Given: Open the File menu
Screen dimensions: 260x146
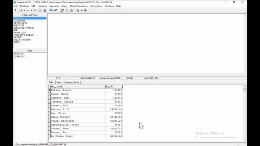Looking at the screenshot, I should point(16,6).
